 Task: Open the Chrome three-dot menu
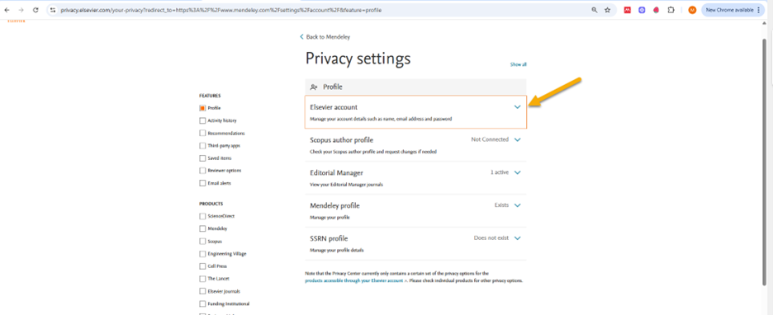tap(758, 10)
